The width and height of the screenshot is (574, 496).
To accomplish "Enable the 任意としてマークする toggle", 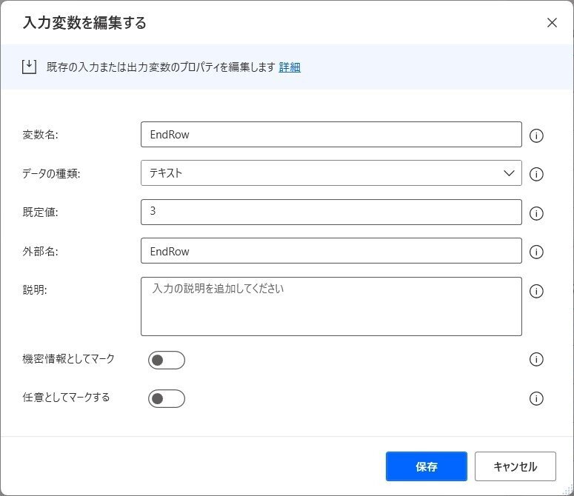I will coord(167,399).
